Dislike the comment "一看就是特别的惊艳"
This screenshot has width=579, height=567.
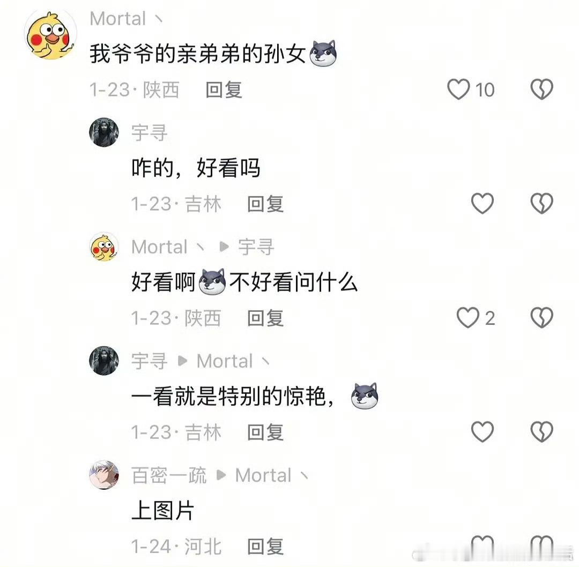[541, 431]
